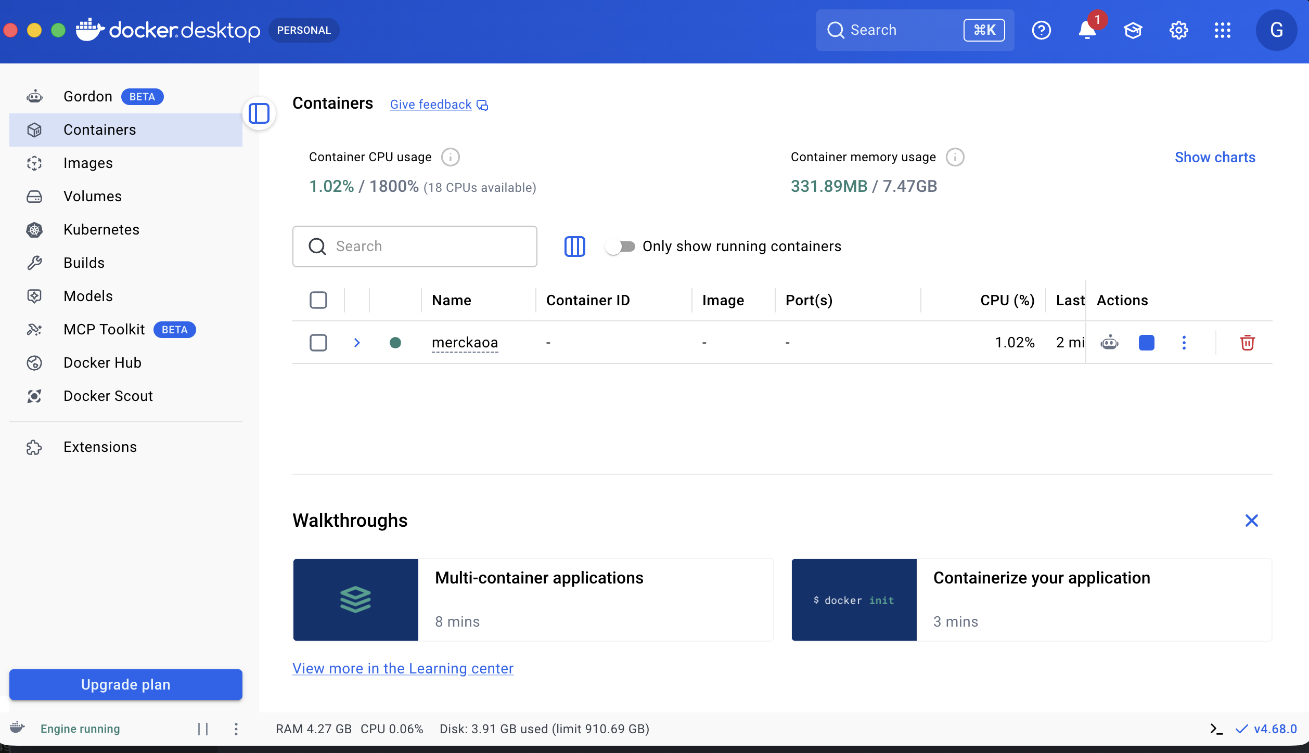Viewport: 1309px width, 753px height.
Task: Stop the merckaoa container
Action: (x=1146, y=342)
